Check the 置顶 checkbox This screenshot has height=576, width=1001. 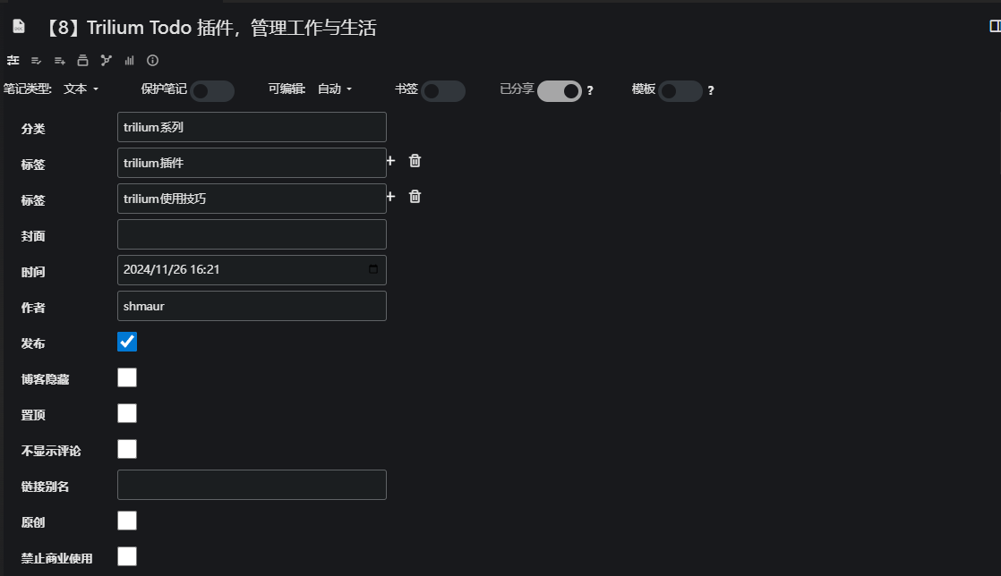[x=127, y=413]
